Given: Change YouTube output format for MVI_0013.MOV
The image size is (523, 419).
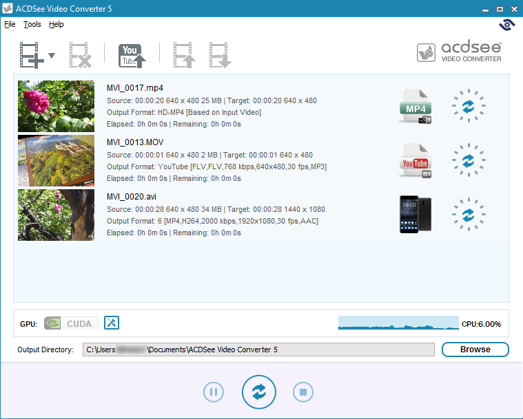Looking at the screenshot, I should click(x=416, y=160).
